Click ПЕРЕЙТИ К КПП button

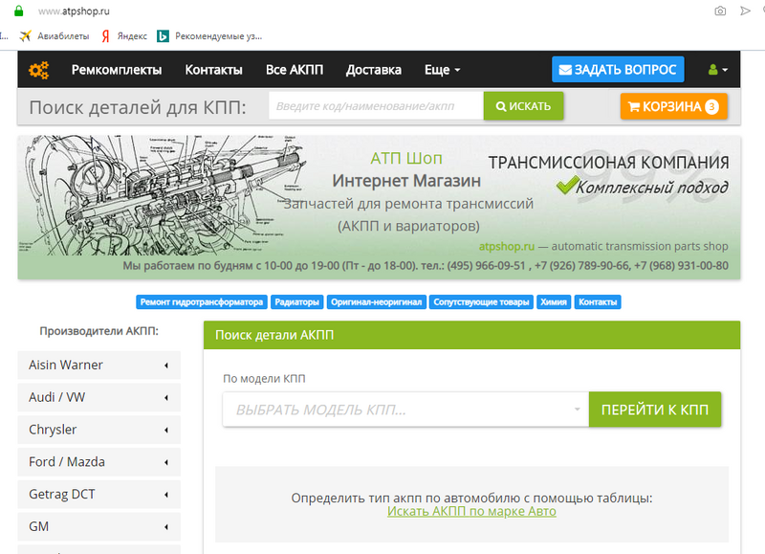coord(655,410)
